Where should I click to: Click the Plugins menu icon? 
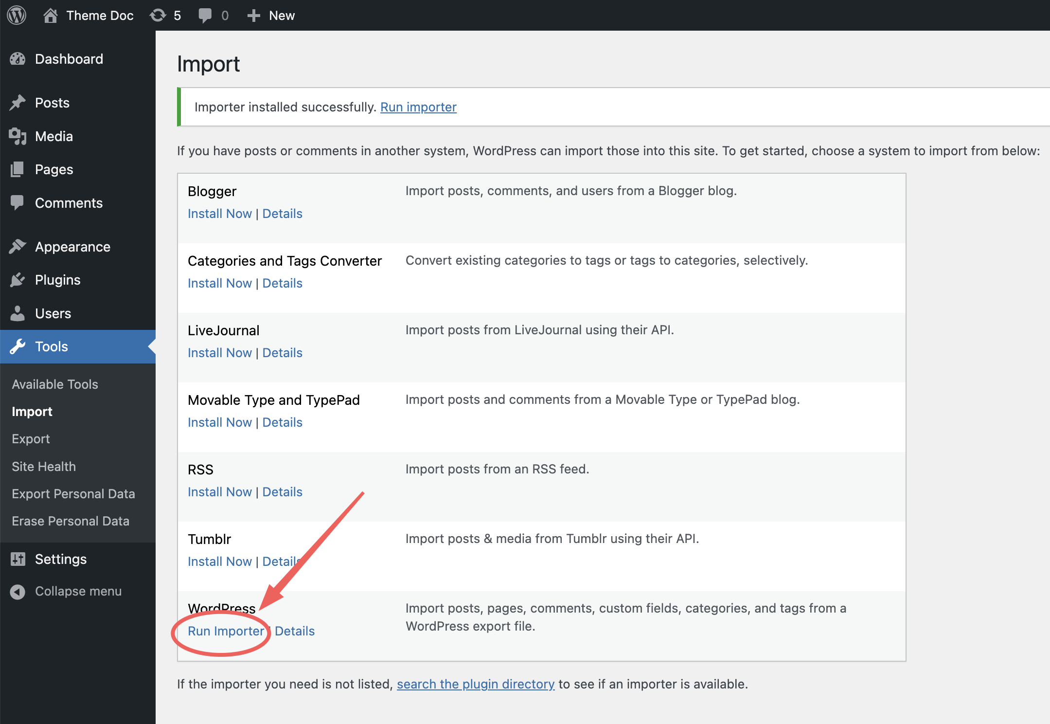[x=19, y=279]
